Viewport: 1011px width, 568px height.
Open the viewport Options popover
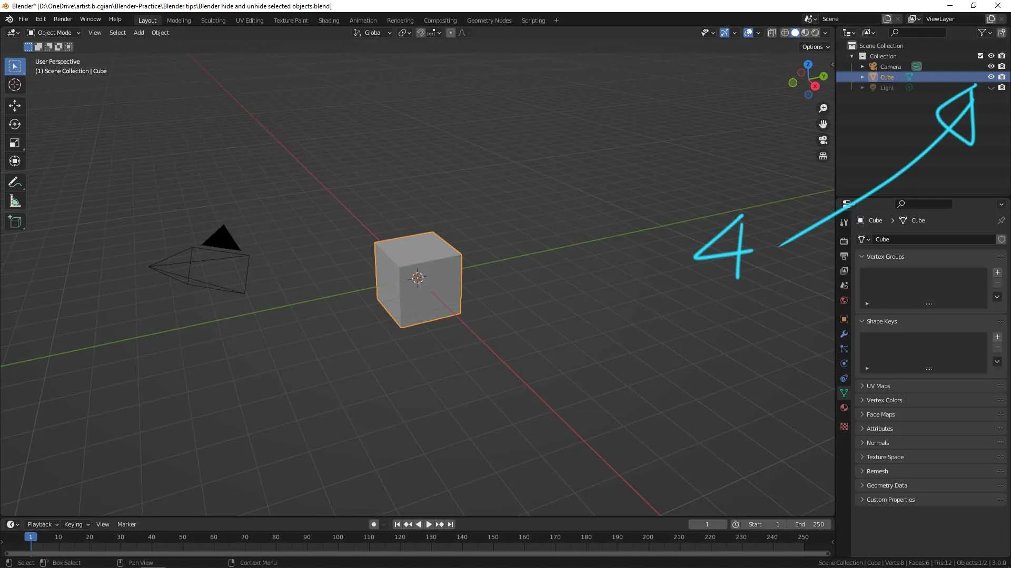pyautogui.click(x=815, y=46)
